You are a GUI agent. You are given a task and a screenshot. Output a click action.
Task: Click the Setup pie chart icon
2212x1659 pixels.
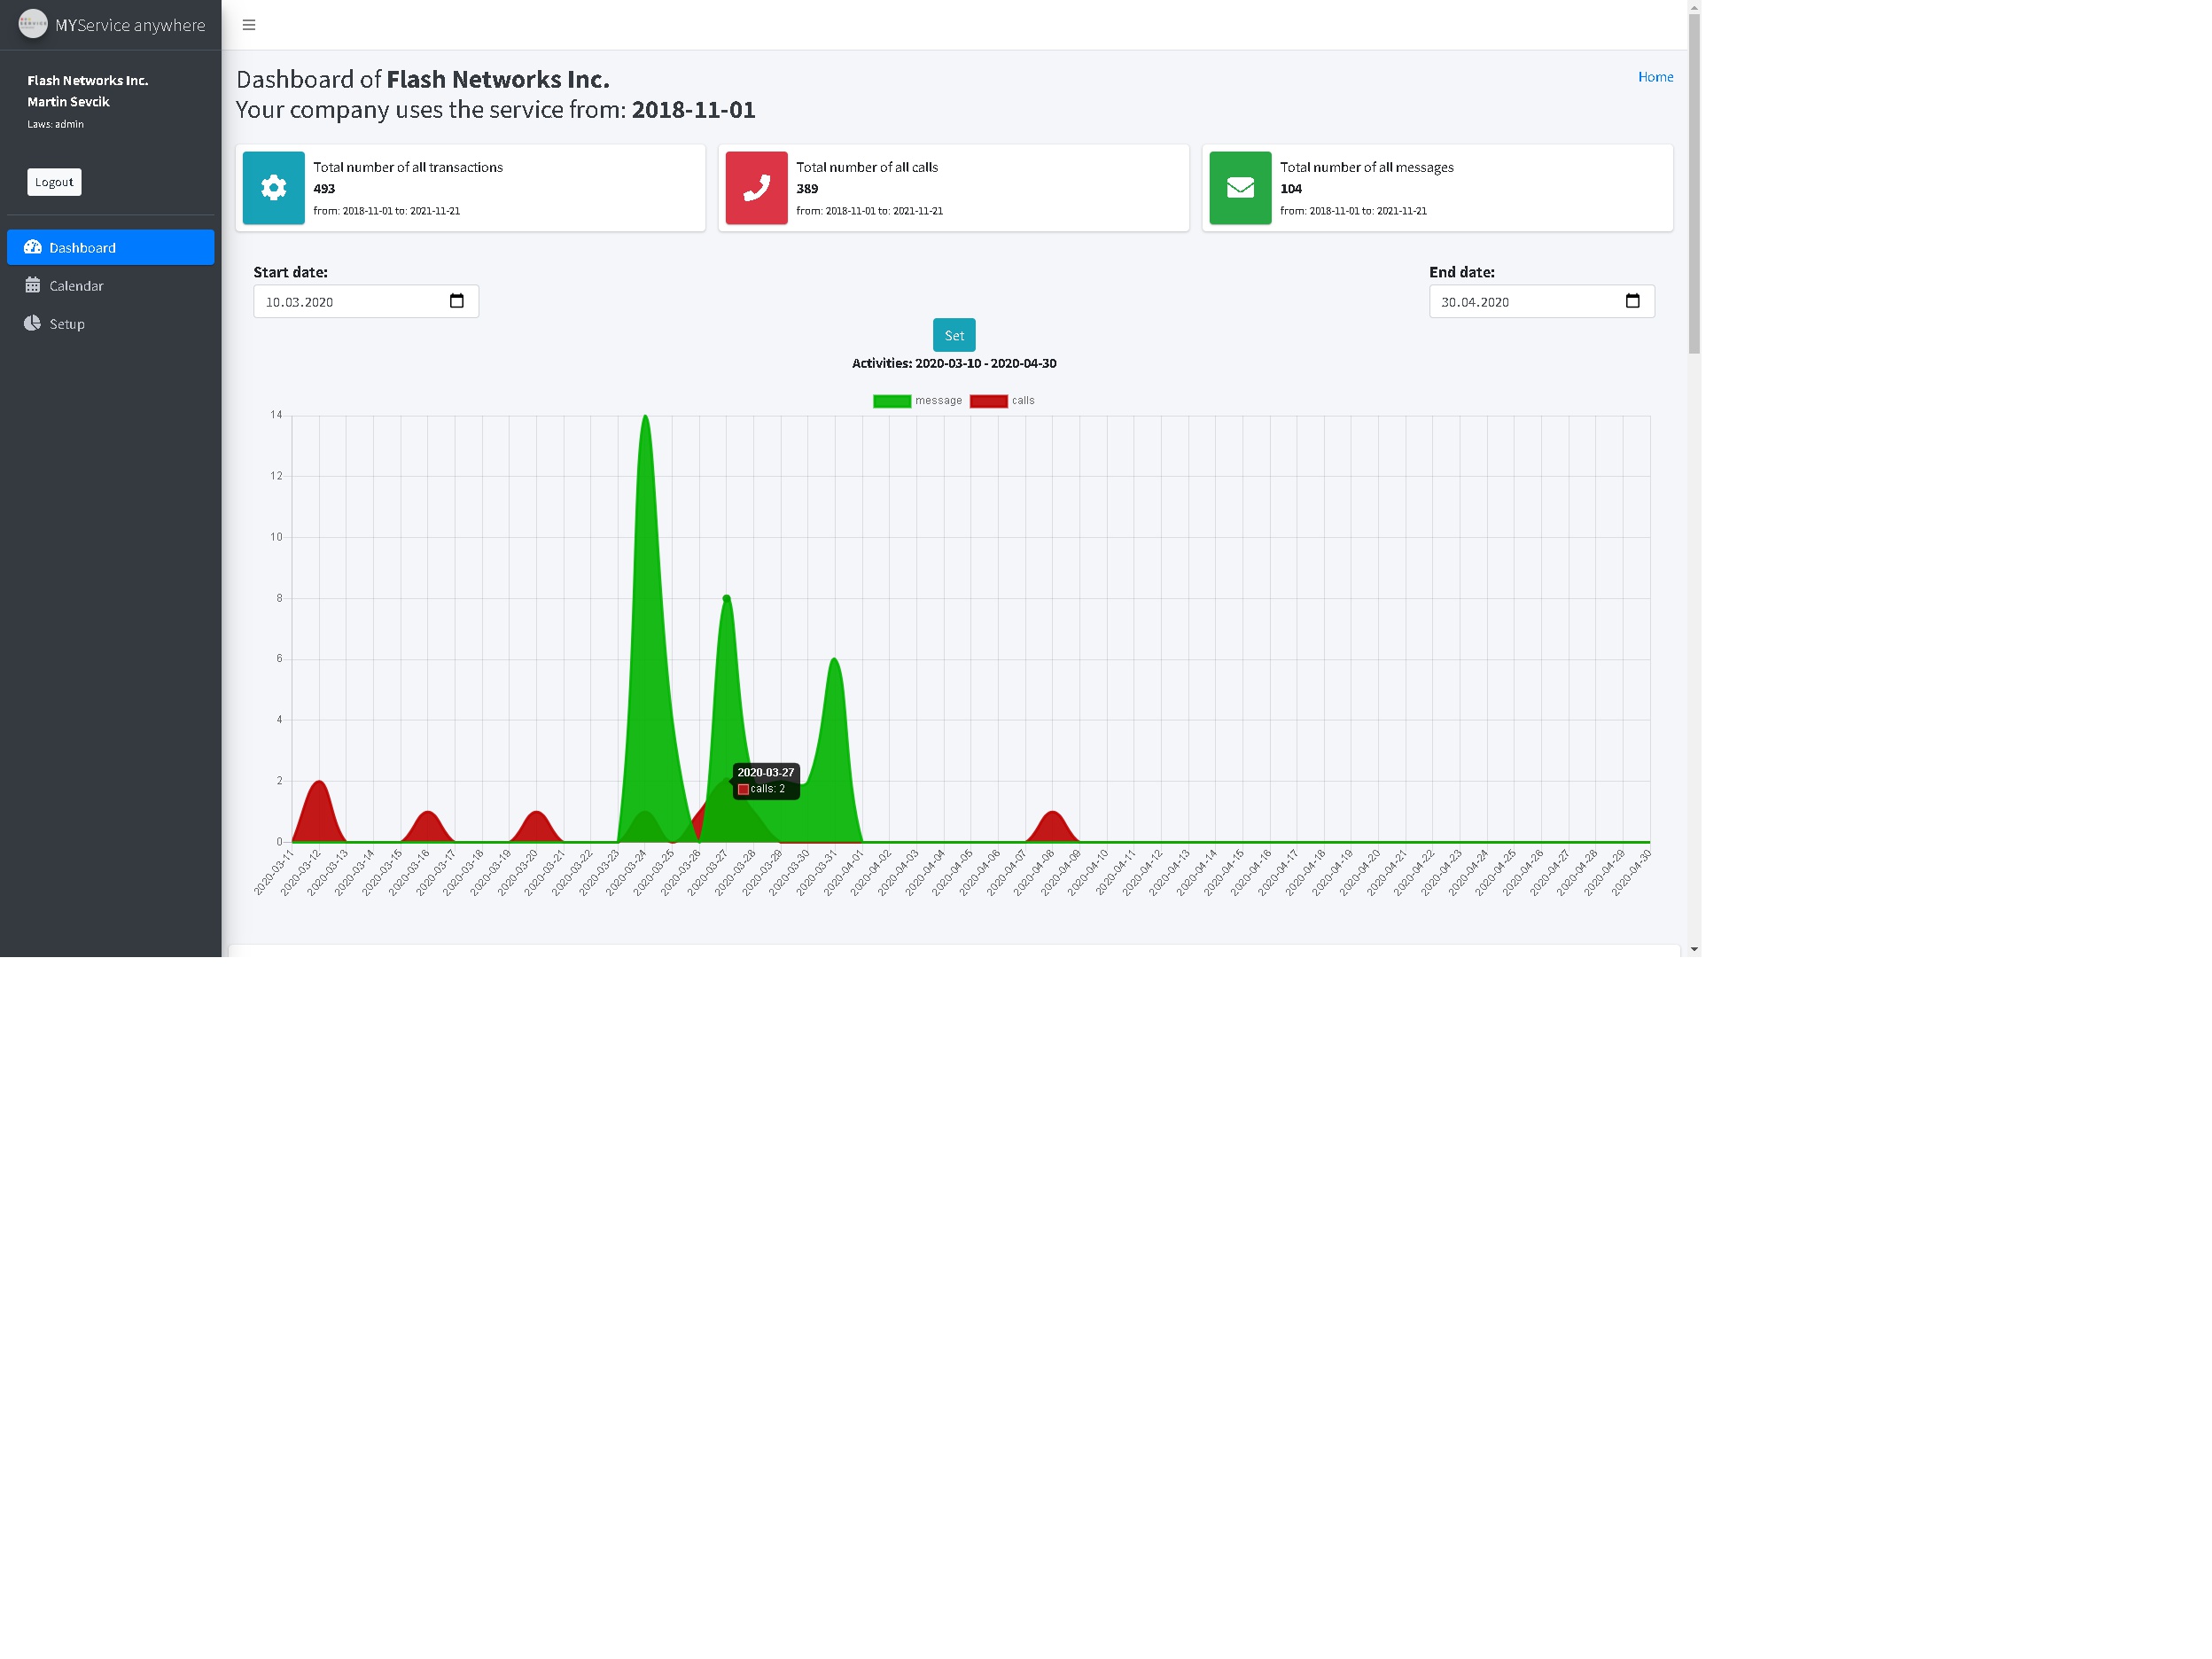(33, 323)
